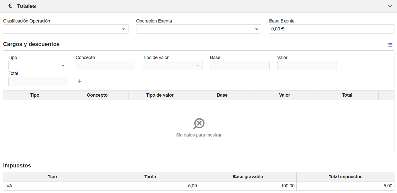Click the no-data magnifier icon
Screen dimensions: 397x193
[199, 124]
